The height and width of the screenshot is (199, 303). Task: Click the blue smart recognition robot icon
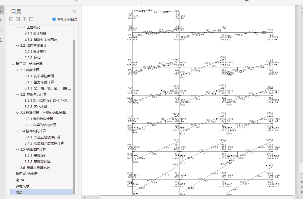click(x=54, y=19)
